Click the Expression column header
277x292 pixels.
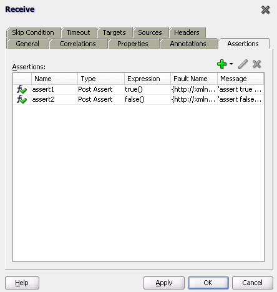pos(148,79)
